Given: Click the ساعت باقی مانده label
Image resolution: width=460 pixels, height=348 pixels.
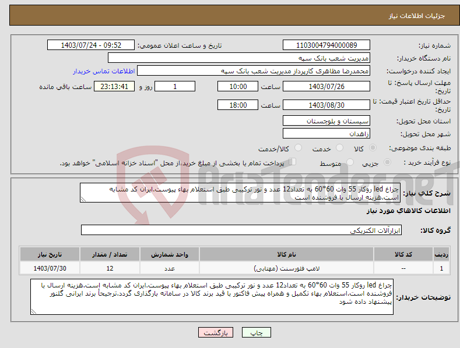Looking at the screenshot, I should (65, 87).
